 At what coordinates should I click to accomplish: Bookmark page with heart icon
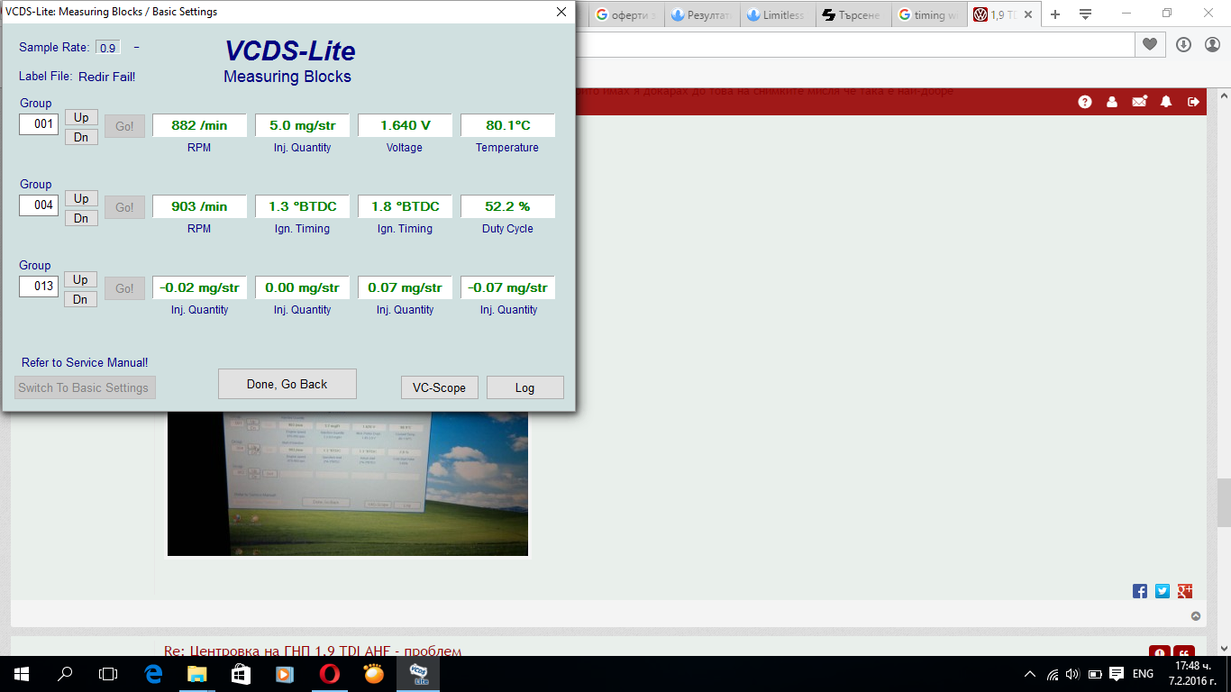tap(1149, 44)
